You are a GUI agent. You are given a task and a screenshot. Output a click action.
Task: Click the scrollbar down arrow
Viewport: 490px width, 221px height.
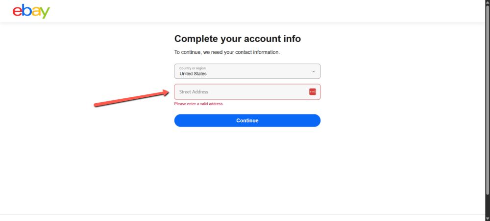(487, 218)
